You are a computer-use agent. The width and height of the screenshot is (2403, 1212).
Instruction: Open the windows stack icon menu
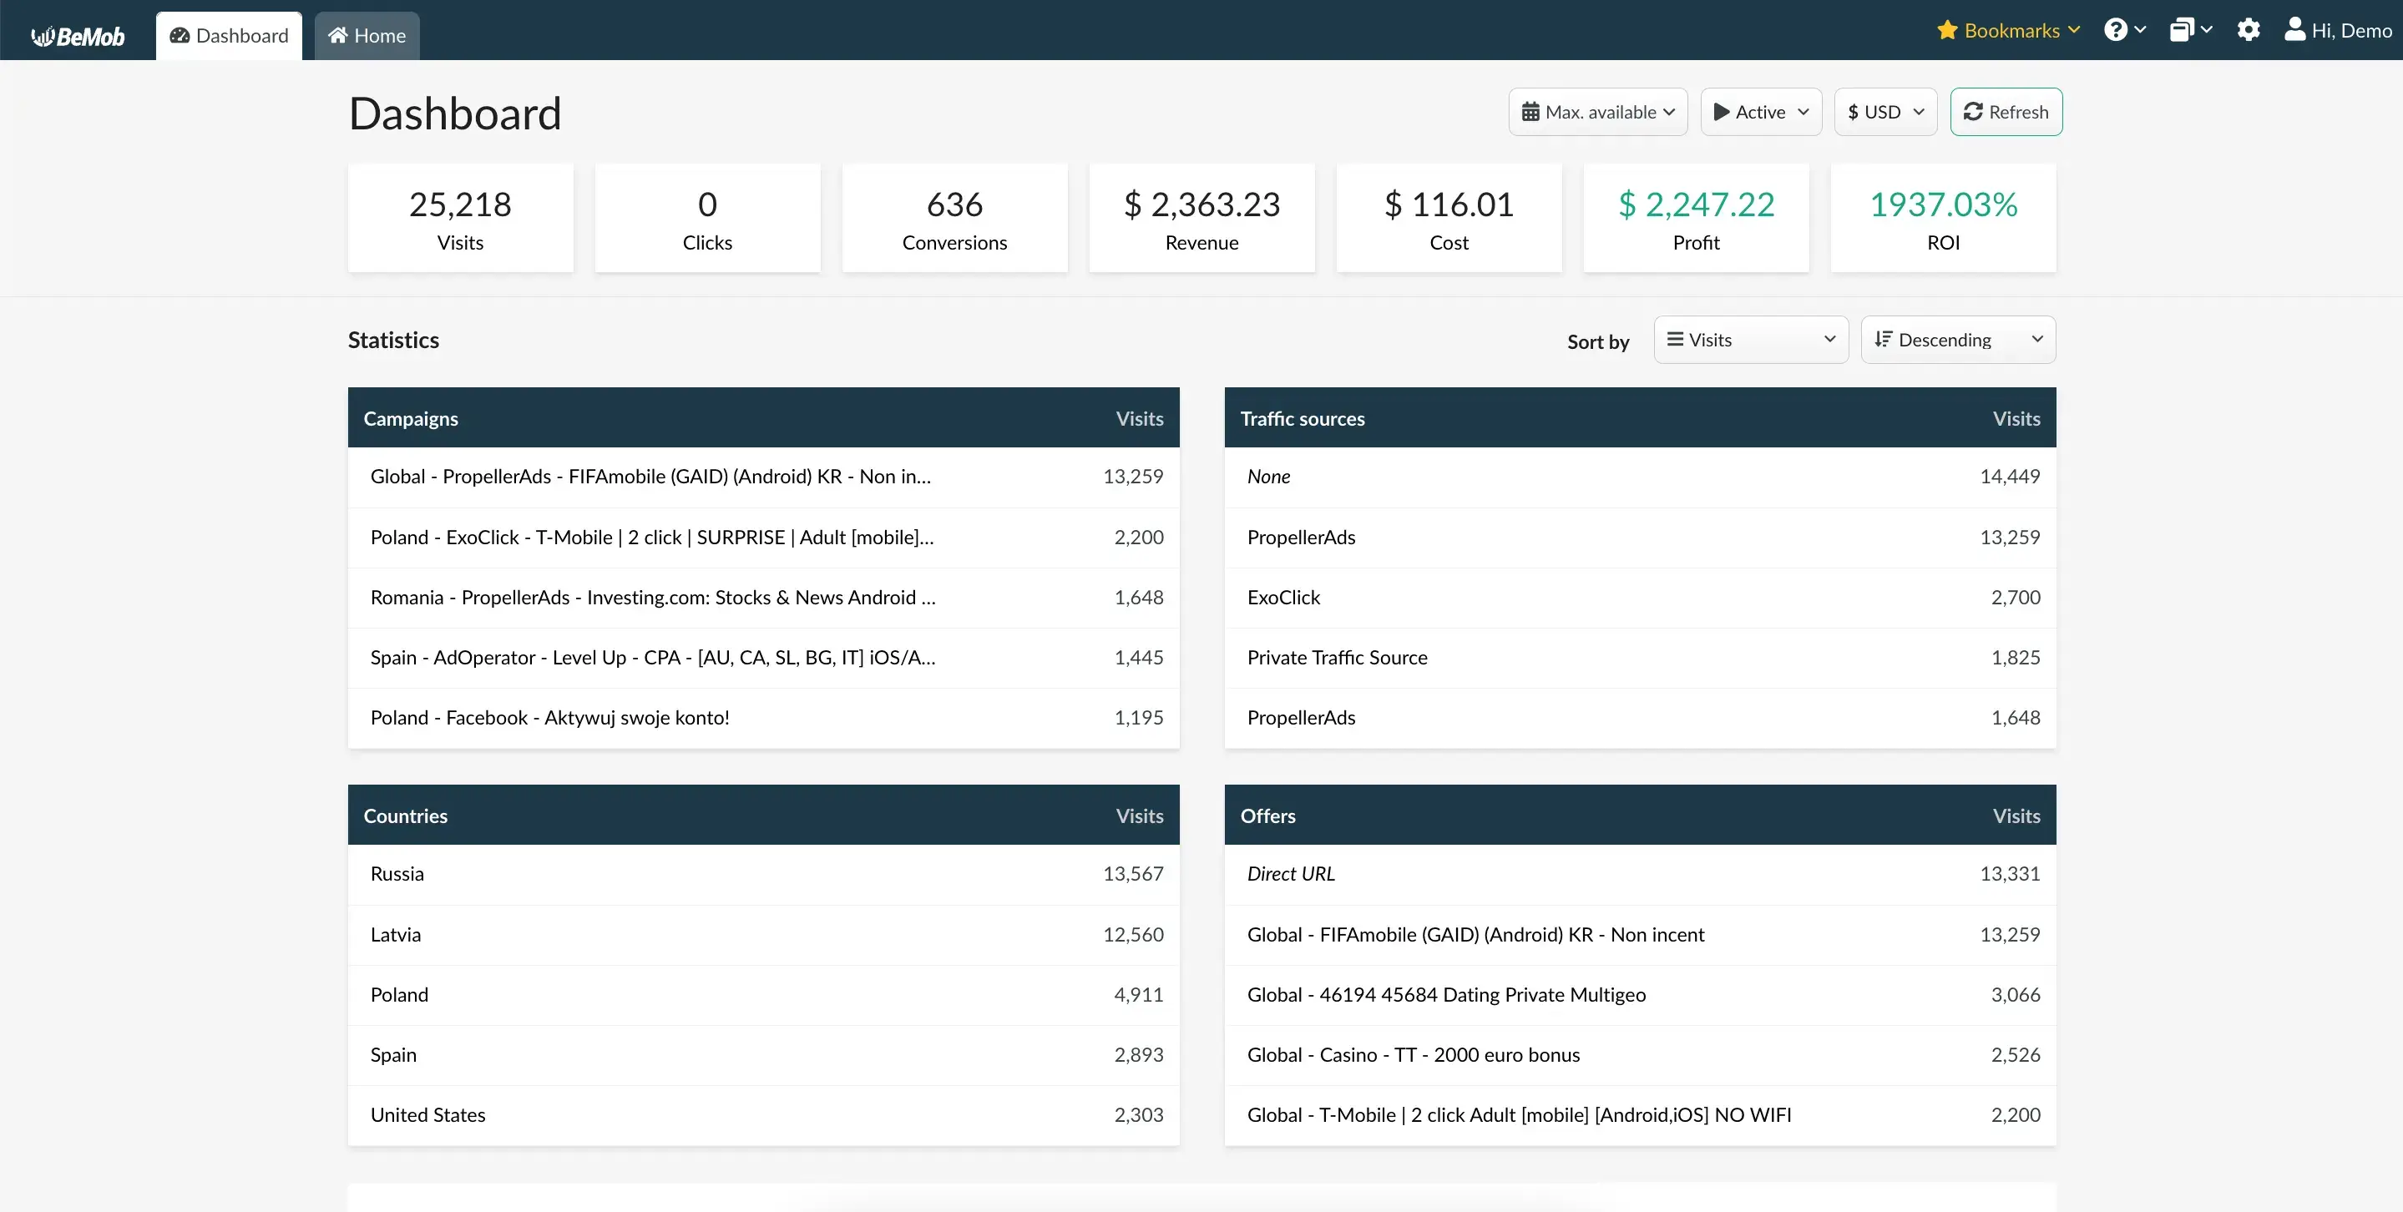[2190, 30]
